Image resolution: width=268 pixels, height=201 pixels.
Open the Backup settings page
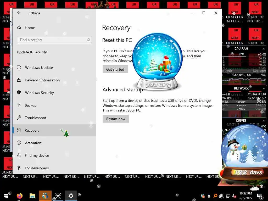coord(54,105)
